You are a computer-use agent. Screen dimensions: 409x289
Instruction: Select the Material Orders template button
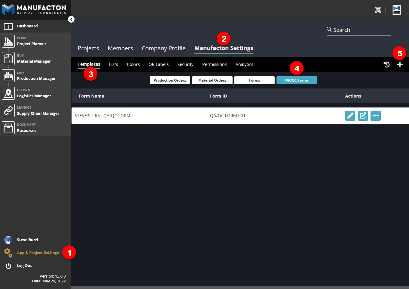[212, 80]
